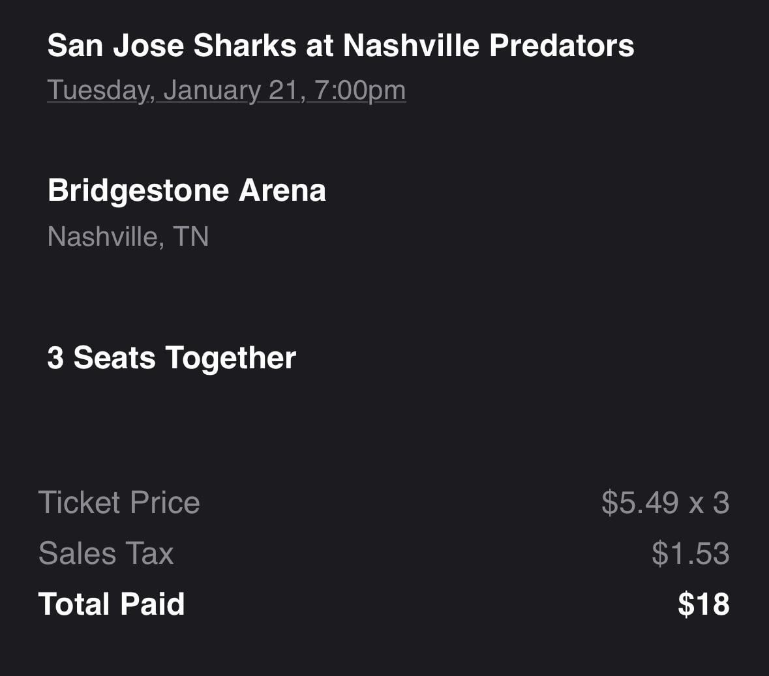Select the 3 Seats Together heading
This screenshot has height=676, width=769.
tap(172, 358)
